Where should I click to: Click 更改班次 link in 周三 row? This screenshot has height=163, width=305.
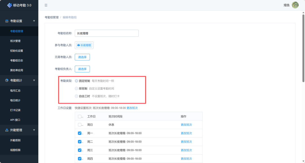tap(186, 150)
